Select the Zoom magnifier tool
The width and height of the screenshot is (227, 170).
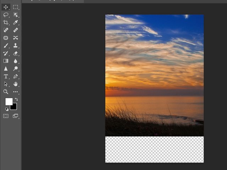tap(6, 92)
